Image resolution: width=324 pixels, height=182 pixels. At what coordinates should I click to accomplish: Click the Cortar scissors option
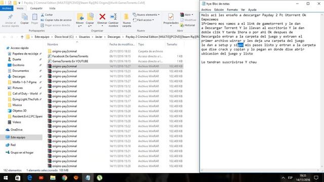coord(47,15)
